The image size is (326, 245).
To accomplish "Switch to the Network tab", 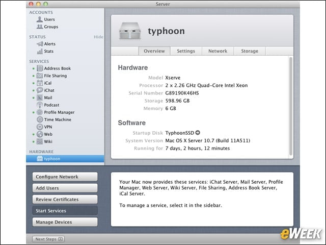I will (218, 51).
